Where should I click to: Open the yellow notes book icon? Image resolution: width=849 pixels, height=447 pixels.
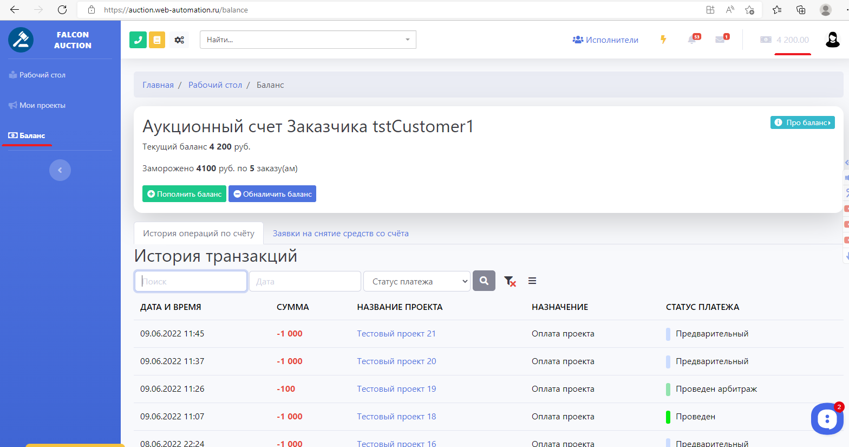click(x=157, y=40)
